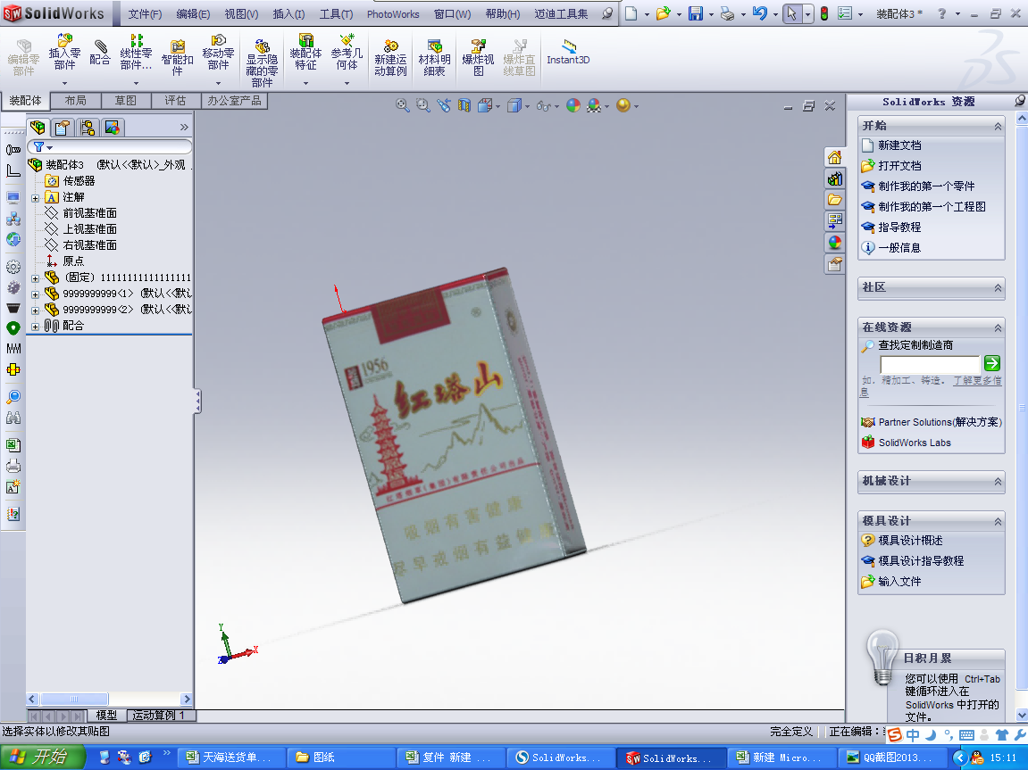Click the 打开文档 link
The height and width of the screenshot is (770, 1028).
point(899,166)
